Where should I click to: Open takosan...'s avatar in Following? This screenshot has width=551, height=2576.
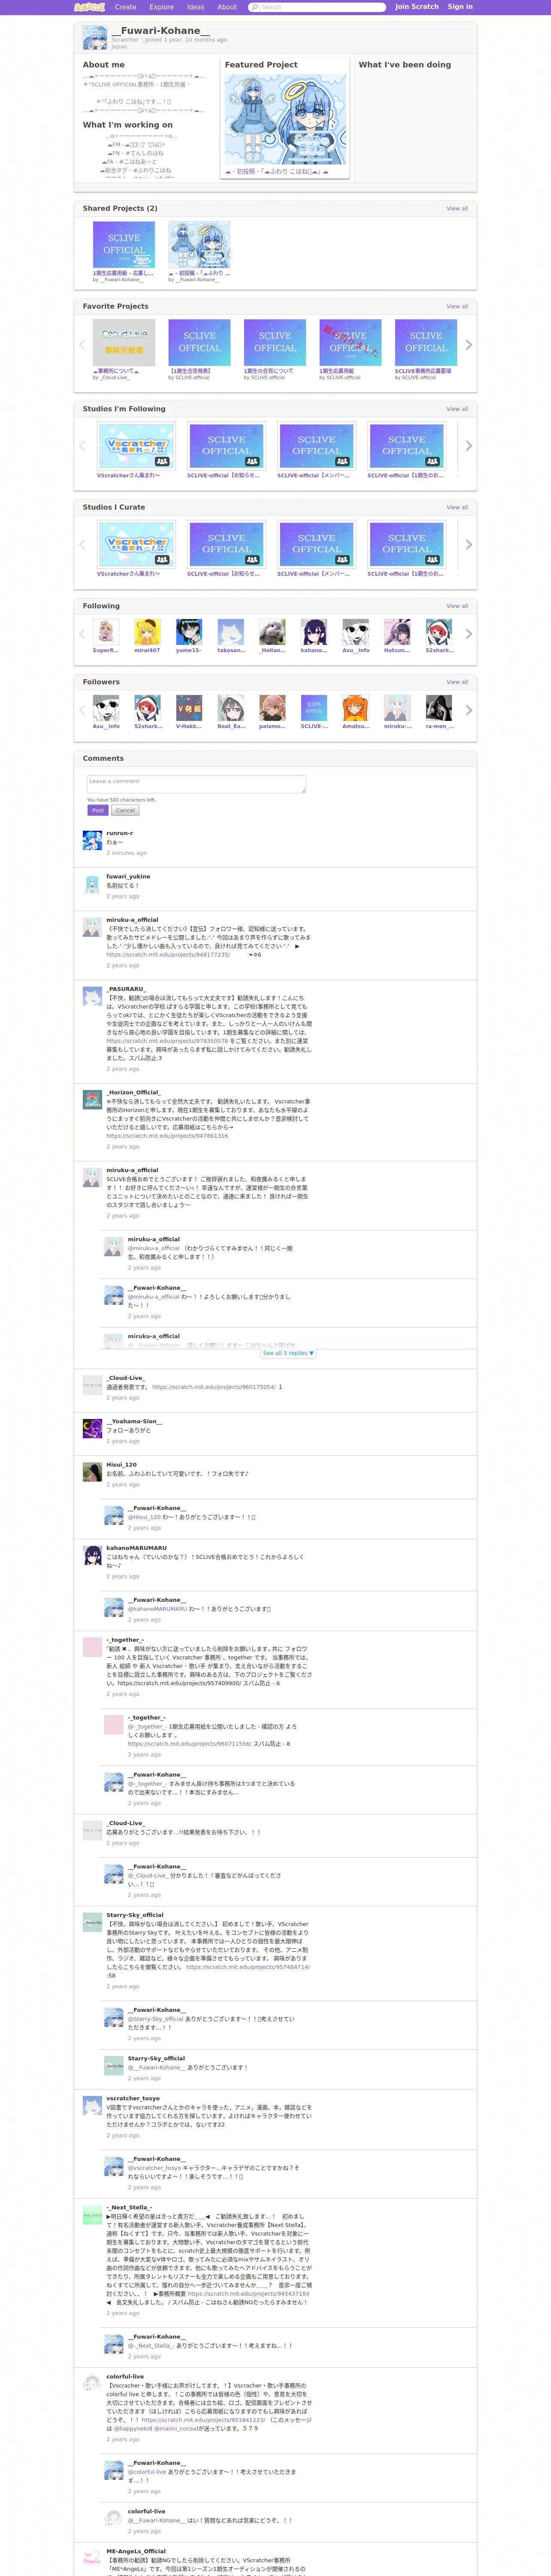(231, 632)
